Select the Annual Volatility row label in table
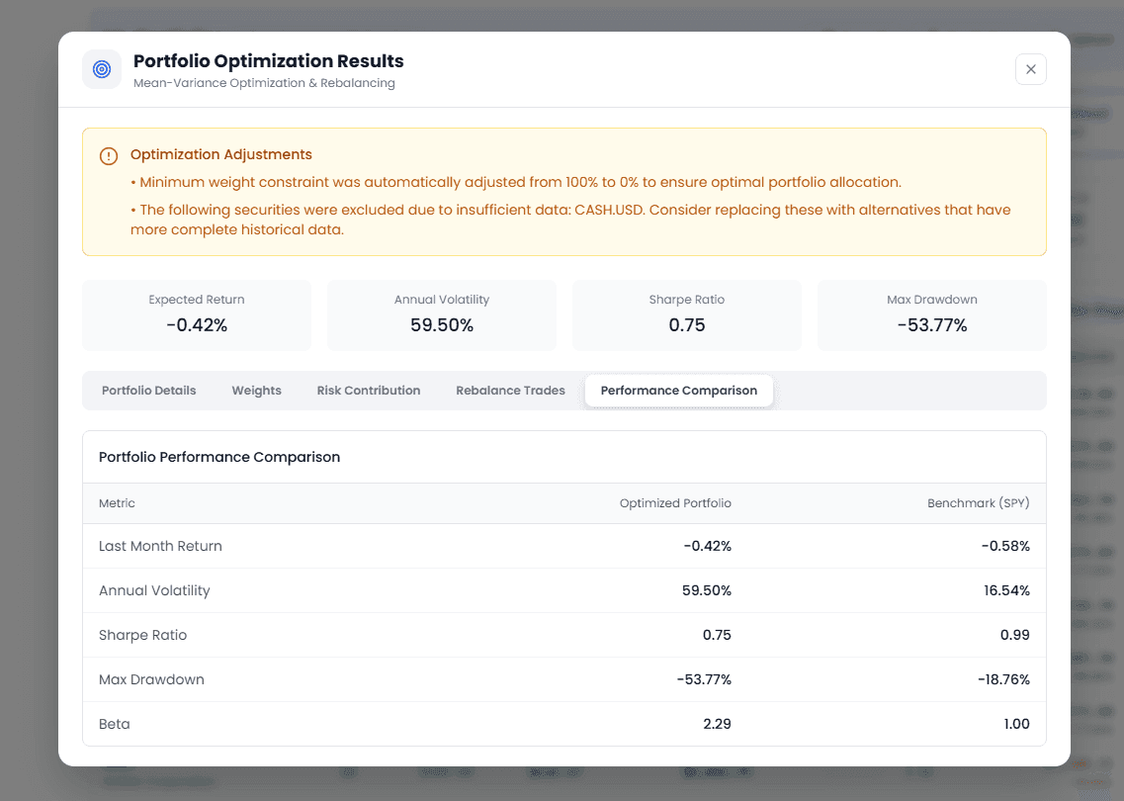The image size is (1124, 801). [x=154, y=591]
